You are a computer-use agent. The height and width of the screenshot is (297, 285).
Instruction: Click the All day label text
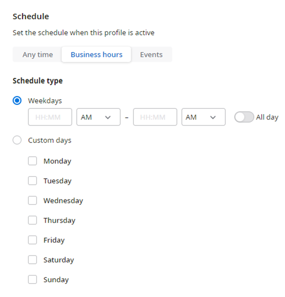point(267,117)
